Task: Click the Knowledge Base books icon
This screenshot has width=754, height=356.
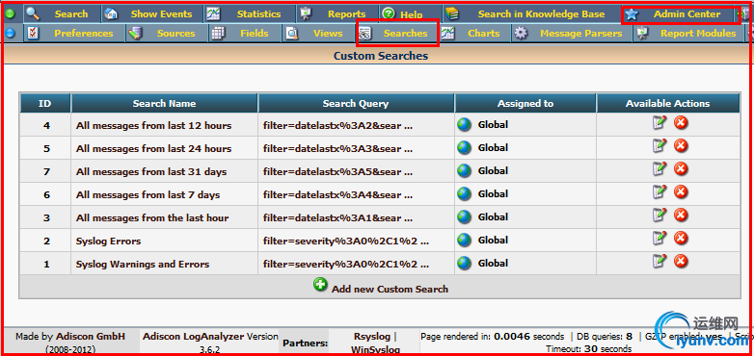Action: pos(451,14)
